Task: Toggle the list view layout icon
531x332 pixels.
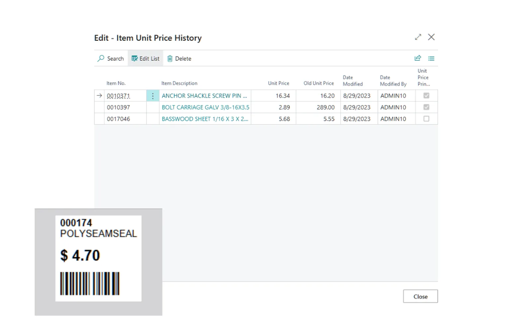Action: click(431, 58)
